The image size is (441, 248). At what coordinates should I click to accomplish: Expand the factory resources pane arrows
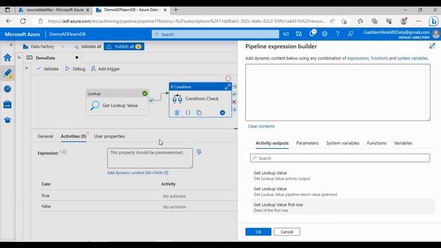coord(19,58)
